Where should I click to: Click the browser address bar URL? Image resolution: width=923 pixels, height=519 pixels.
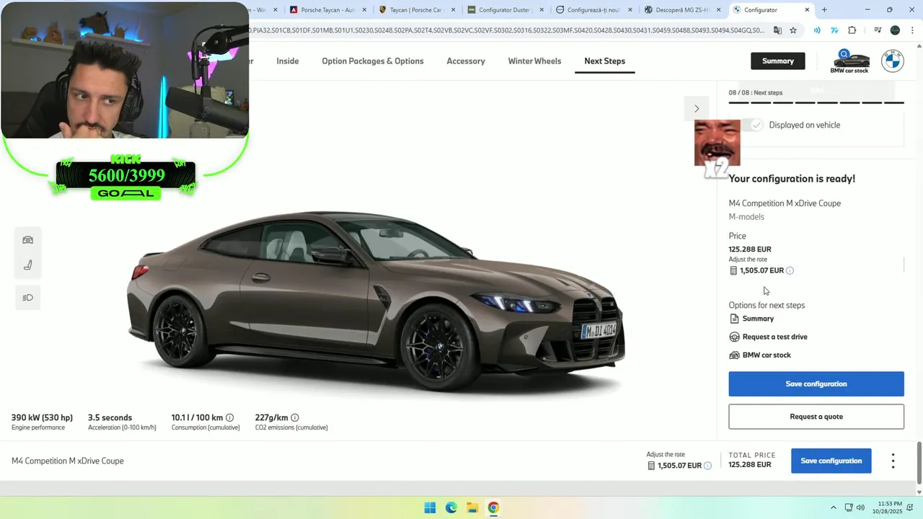508,30
